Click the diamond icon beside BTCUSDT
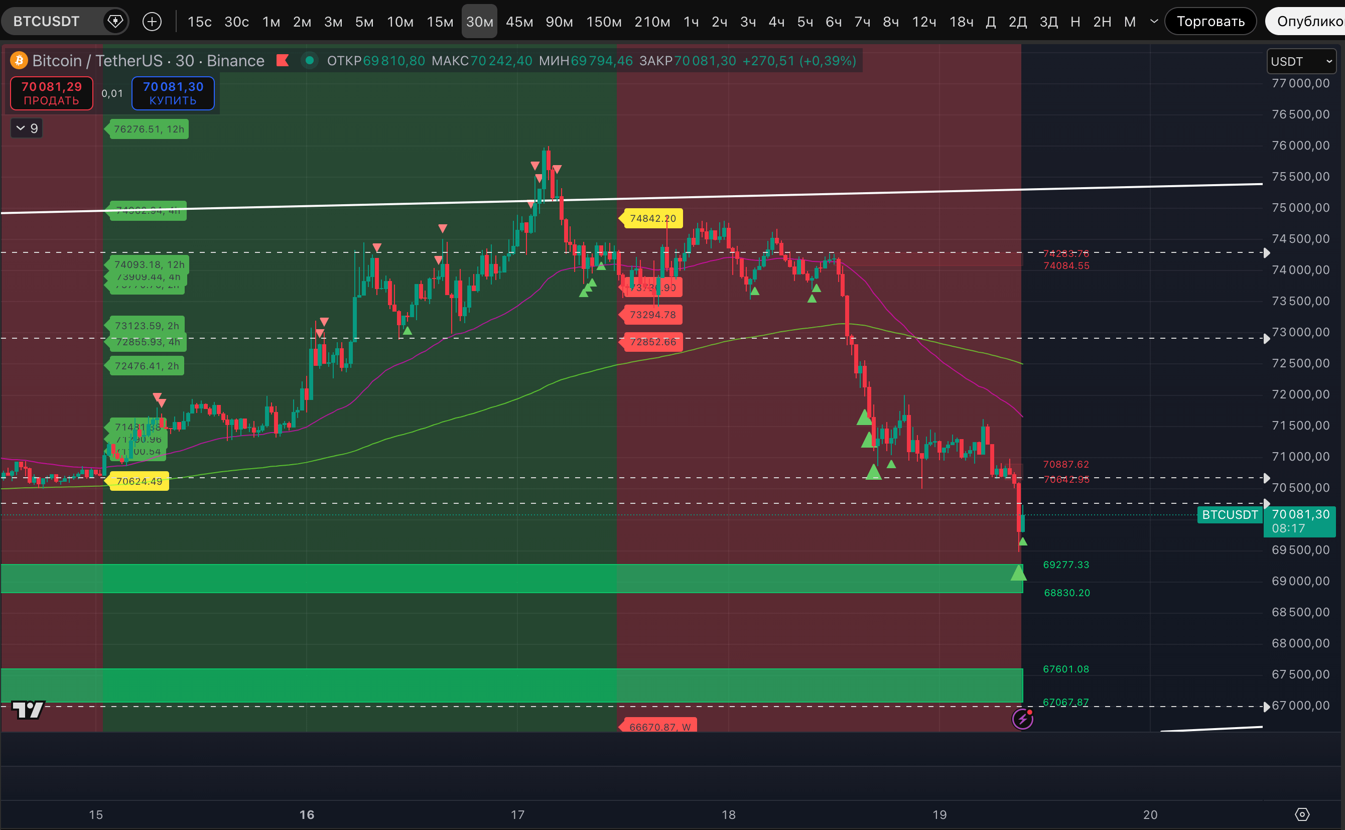This screenshot has height=830, width=1345. coord(115,22)
